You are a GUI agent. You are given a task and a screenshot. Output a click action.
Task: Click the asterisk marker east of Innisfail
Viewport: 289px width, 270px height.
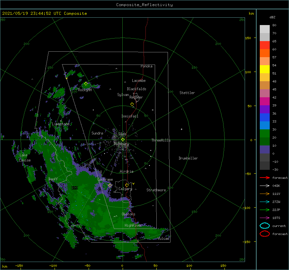click(153, 110)
